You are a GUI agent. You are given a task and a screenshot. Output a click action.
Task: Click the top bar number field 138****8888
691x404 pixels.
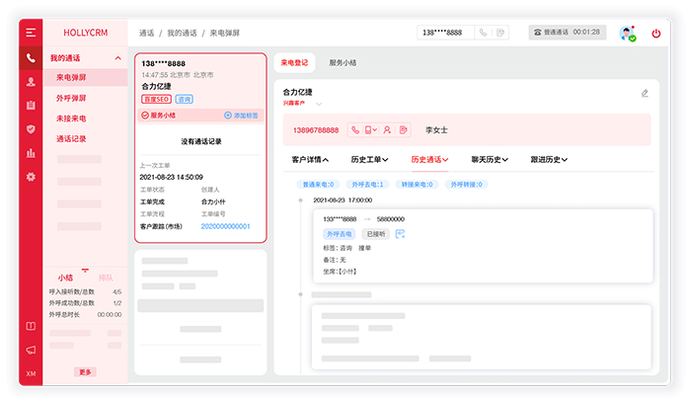point(445,33)
